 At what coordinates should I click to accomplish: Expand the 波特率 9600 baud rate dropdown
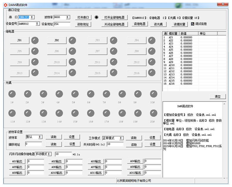(68, 17)
